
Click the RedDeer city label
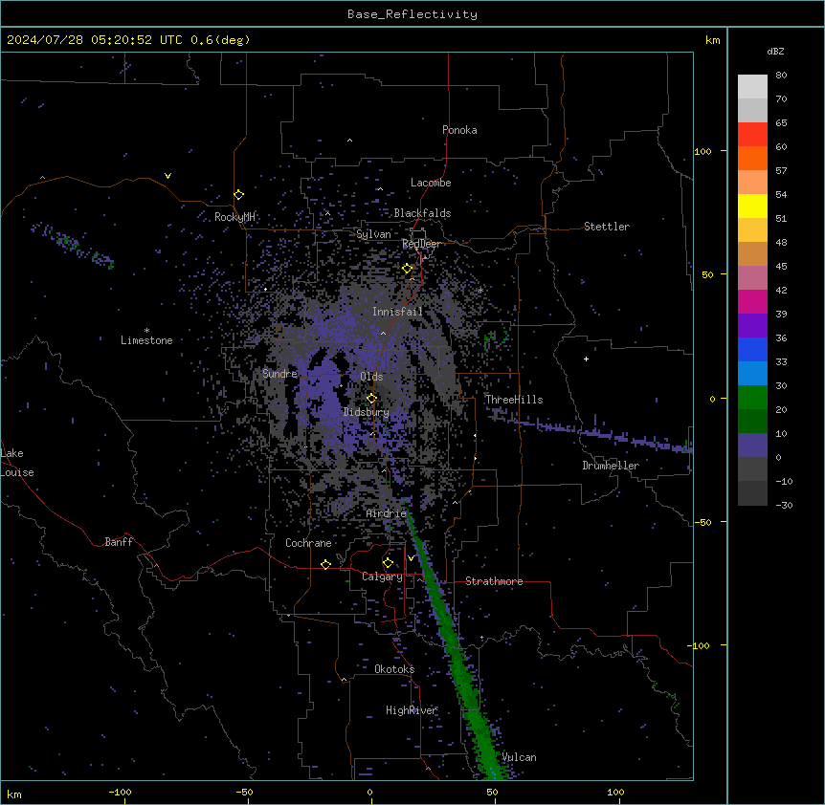pos(421,244)
